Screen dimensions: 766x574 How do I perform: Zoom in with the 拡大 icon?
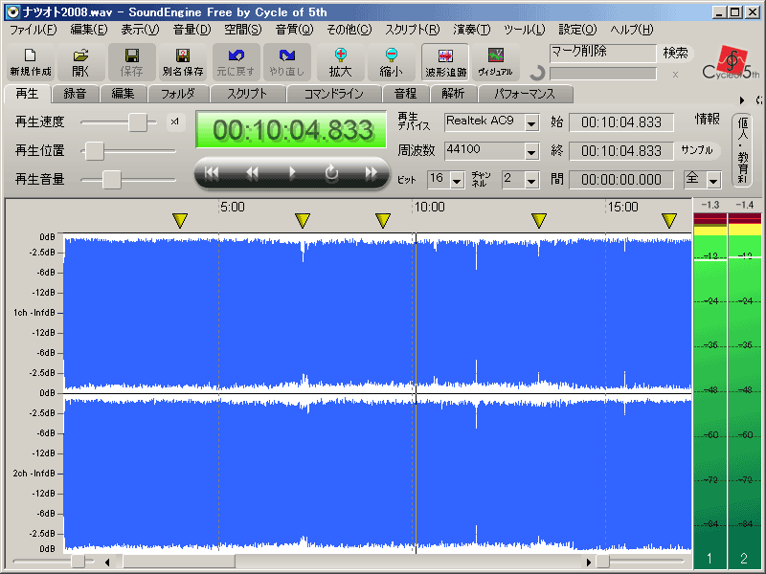(341, 62)
